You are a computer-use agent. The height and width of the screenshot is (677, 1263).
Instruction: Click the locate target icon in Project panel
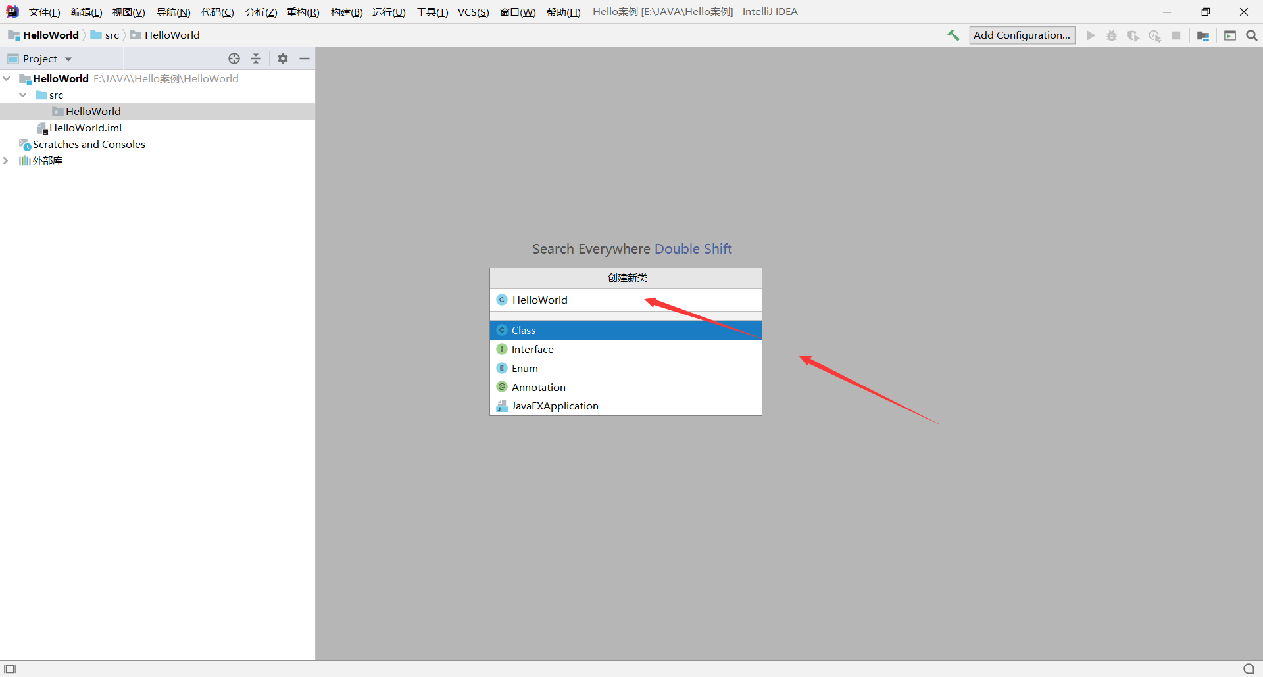pyautogui.click(x=234, y=58)
